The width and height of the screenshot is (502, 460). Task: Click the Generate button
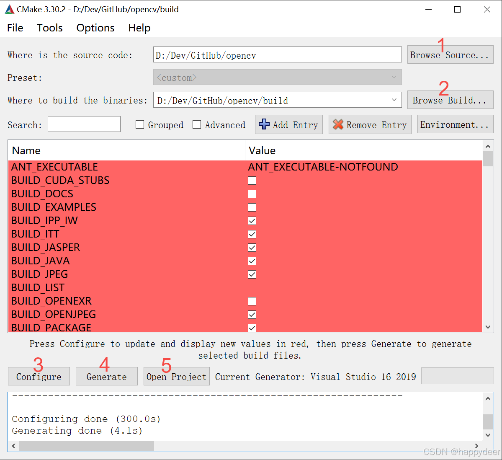107,376
